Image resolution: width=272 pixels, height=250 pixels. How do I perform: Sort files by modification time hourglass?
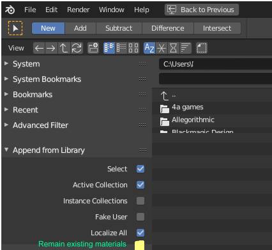pos(174,48)
